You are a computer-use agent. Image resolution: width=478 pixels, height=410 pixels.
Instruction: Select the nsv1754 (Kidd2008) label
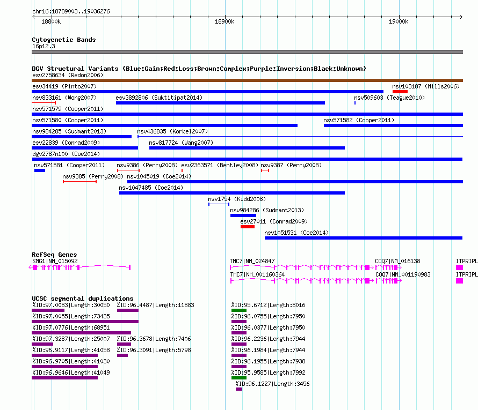(237, 199)
